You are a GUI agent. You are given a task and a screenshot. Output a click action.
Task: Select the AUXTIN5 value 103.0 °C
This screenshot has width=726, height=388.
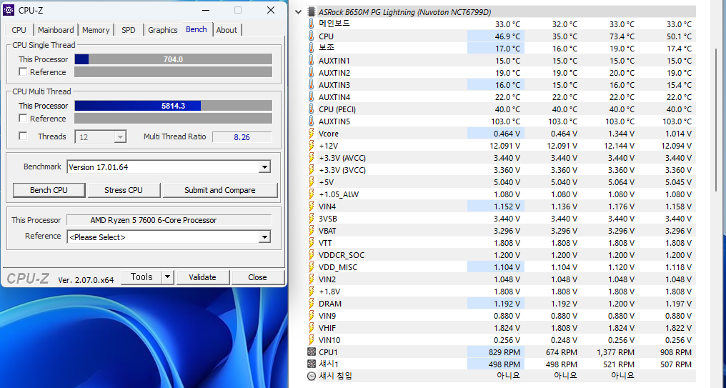click(506, 121)
